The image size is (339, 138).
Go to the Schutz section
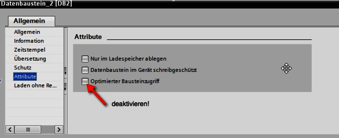23,68
